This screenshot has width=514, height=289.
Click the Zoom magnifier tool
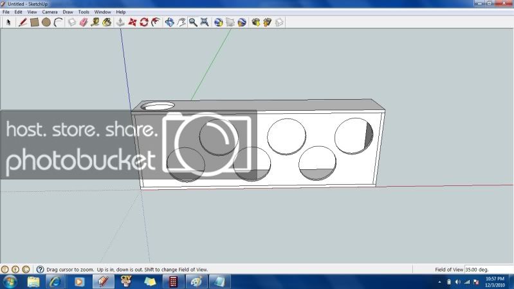coord(193,23)
